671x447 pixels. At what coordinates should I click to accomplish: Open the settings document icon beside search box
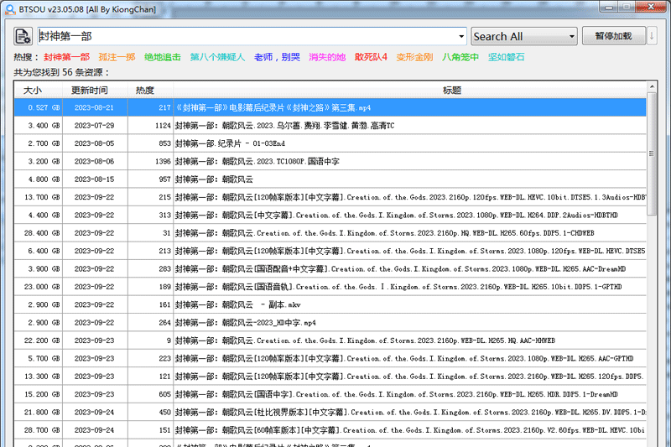(x=23, y=36)
